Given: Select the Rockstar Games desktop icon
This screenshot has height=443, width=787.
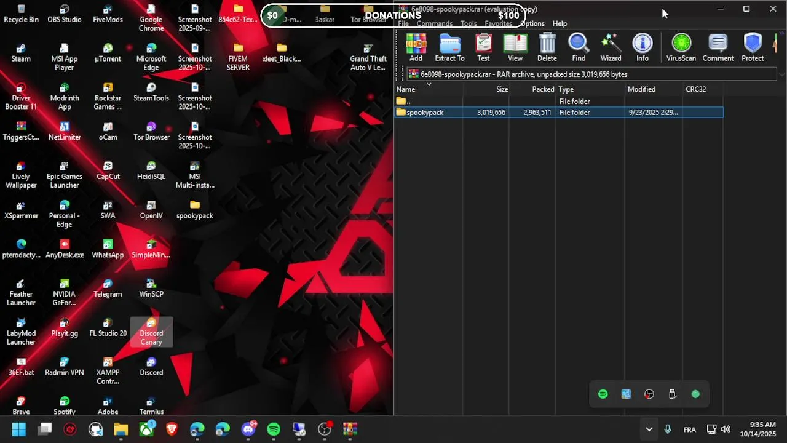Looking at the screenshot, I should coord(108,97).
